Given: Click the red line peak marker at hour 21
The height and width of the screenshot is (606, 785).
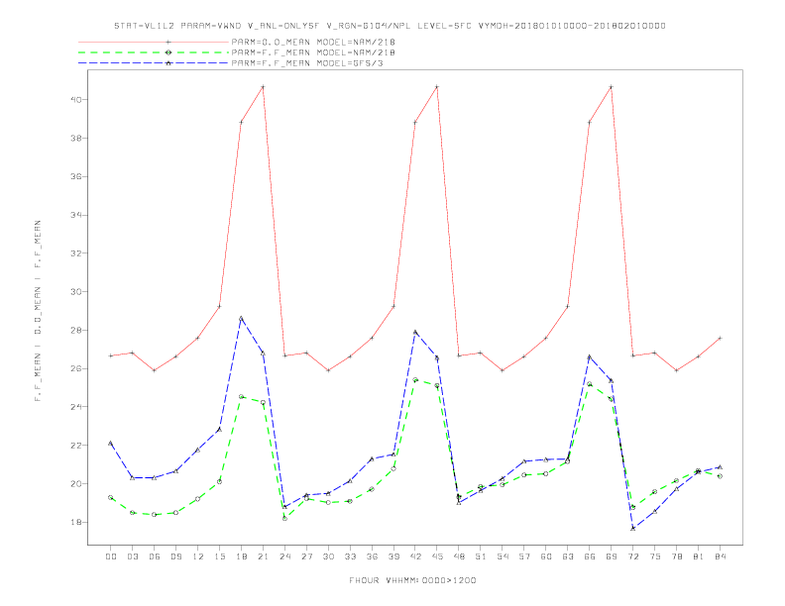Looking at the screenshot, I should 263,87.
